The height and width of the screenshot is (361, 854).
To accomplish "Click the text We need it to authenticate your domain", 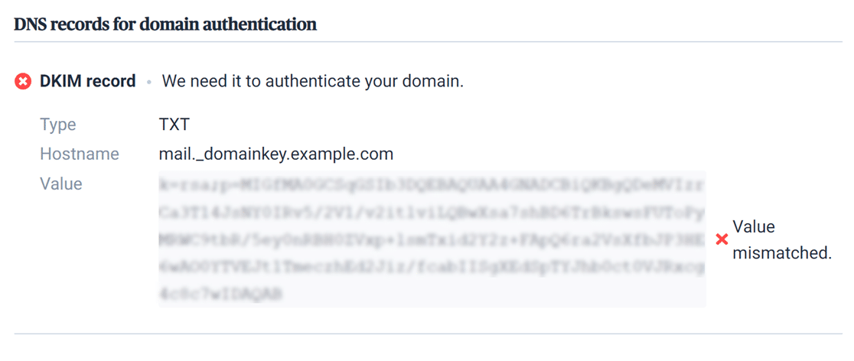I will point(313,82).
